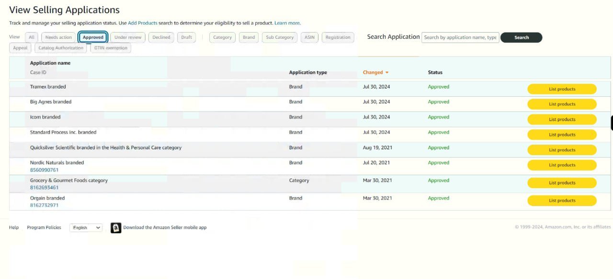The image size is (613, 279).
Task: List products for Icom branded
Action: coord(562,120)
